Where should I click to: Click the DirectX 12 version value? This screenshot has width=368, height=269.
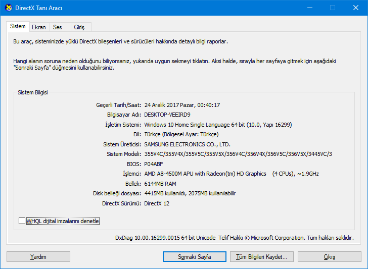(157, 203)
